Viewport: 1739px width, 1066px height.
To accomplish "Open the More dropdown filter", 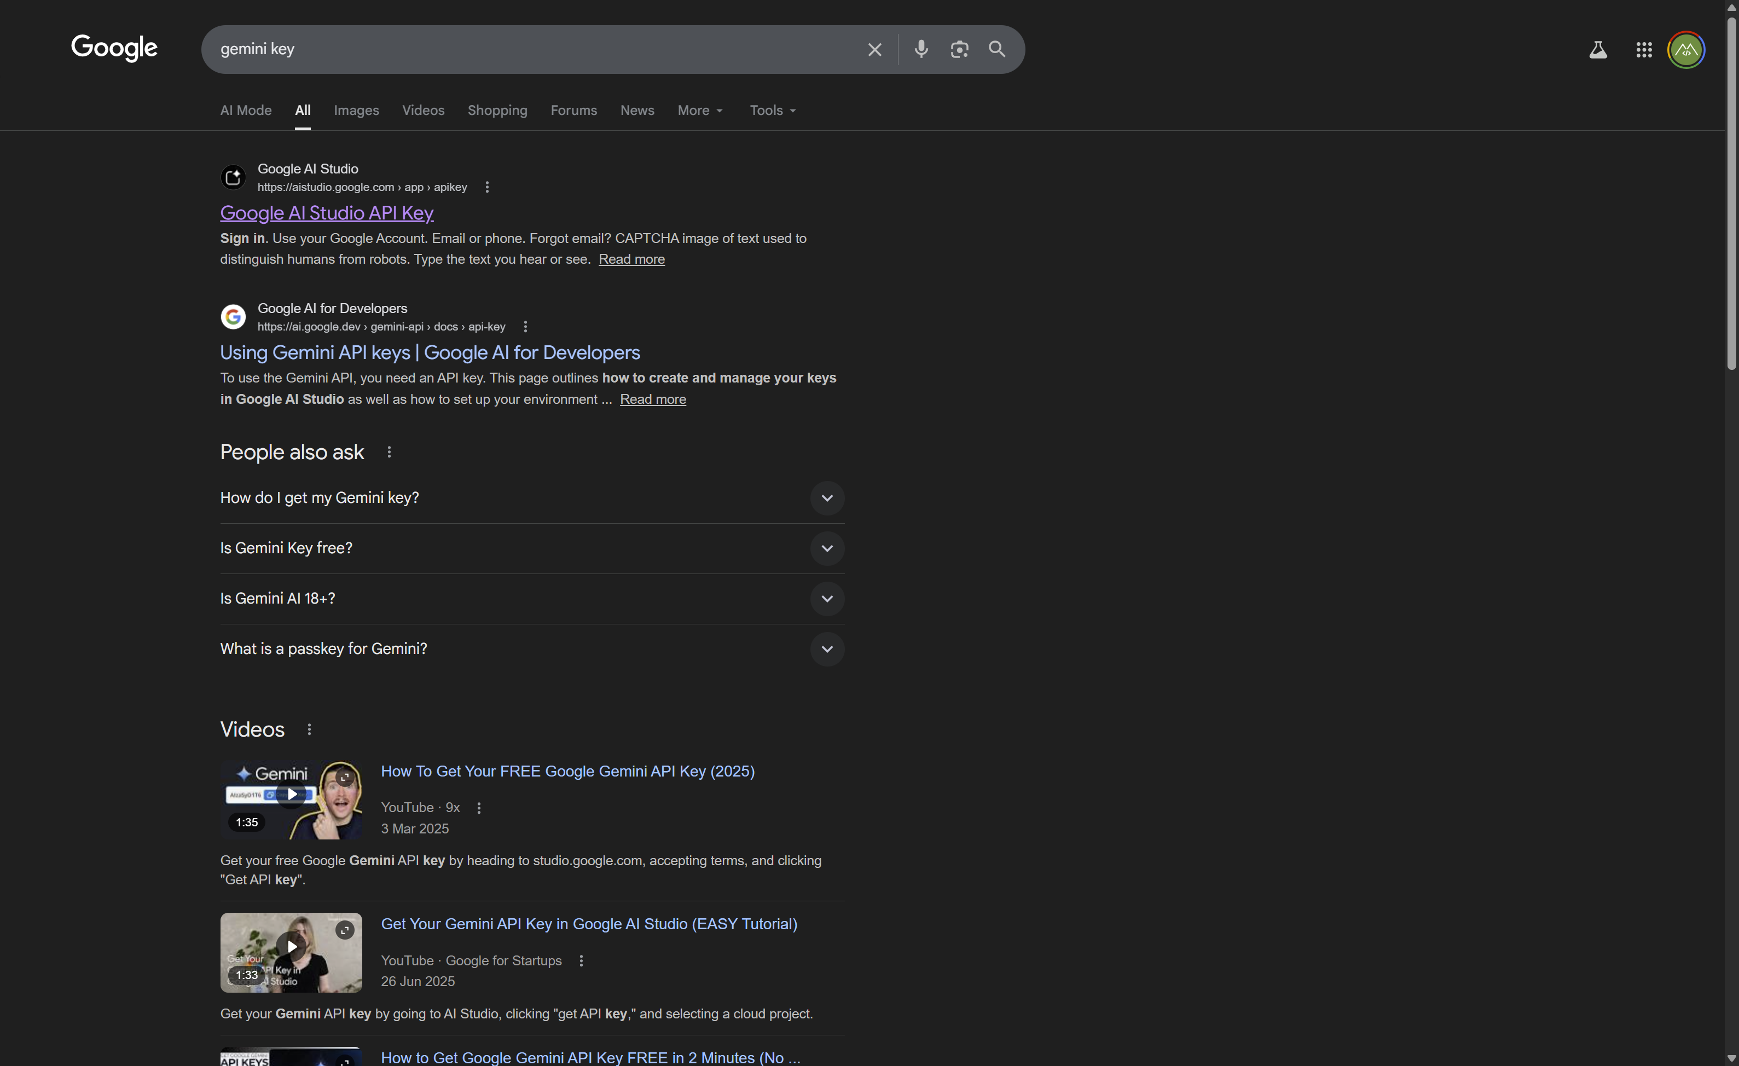I will pyautogui.click(x=700, y=110).
